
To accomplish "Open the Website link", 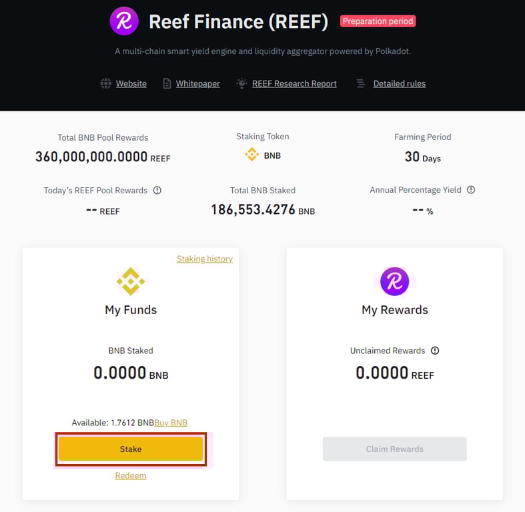I will click(131, 83).
